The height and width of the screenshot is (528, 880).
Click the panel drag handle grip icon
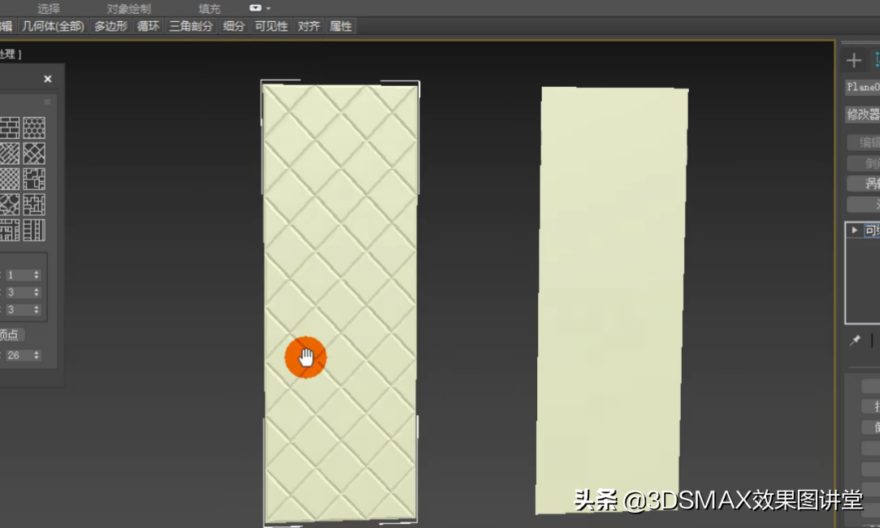tap(47, 102)
